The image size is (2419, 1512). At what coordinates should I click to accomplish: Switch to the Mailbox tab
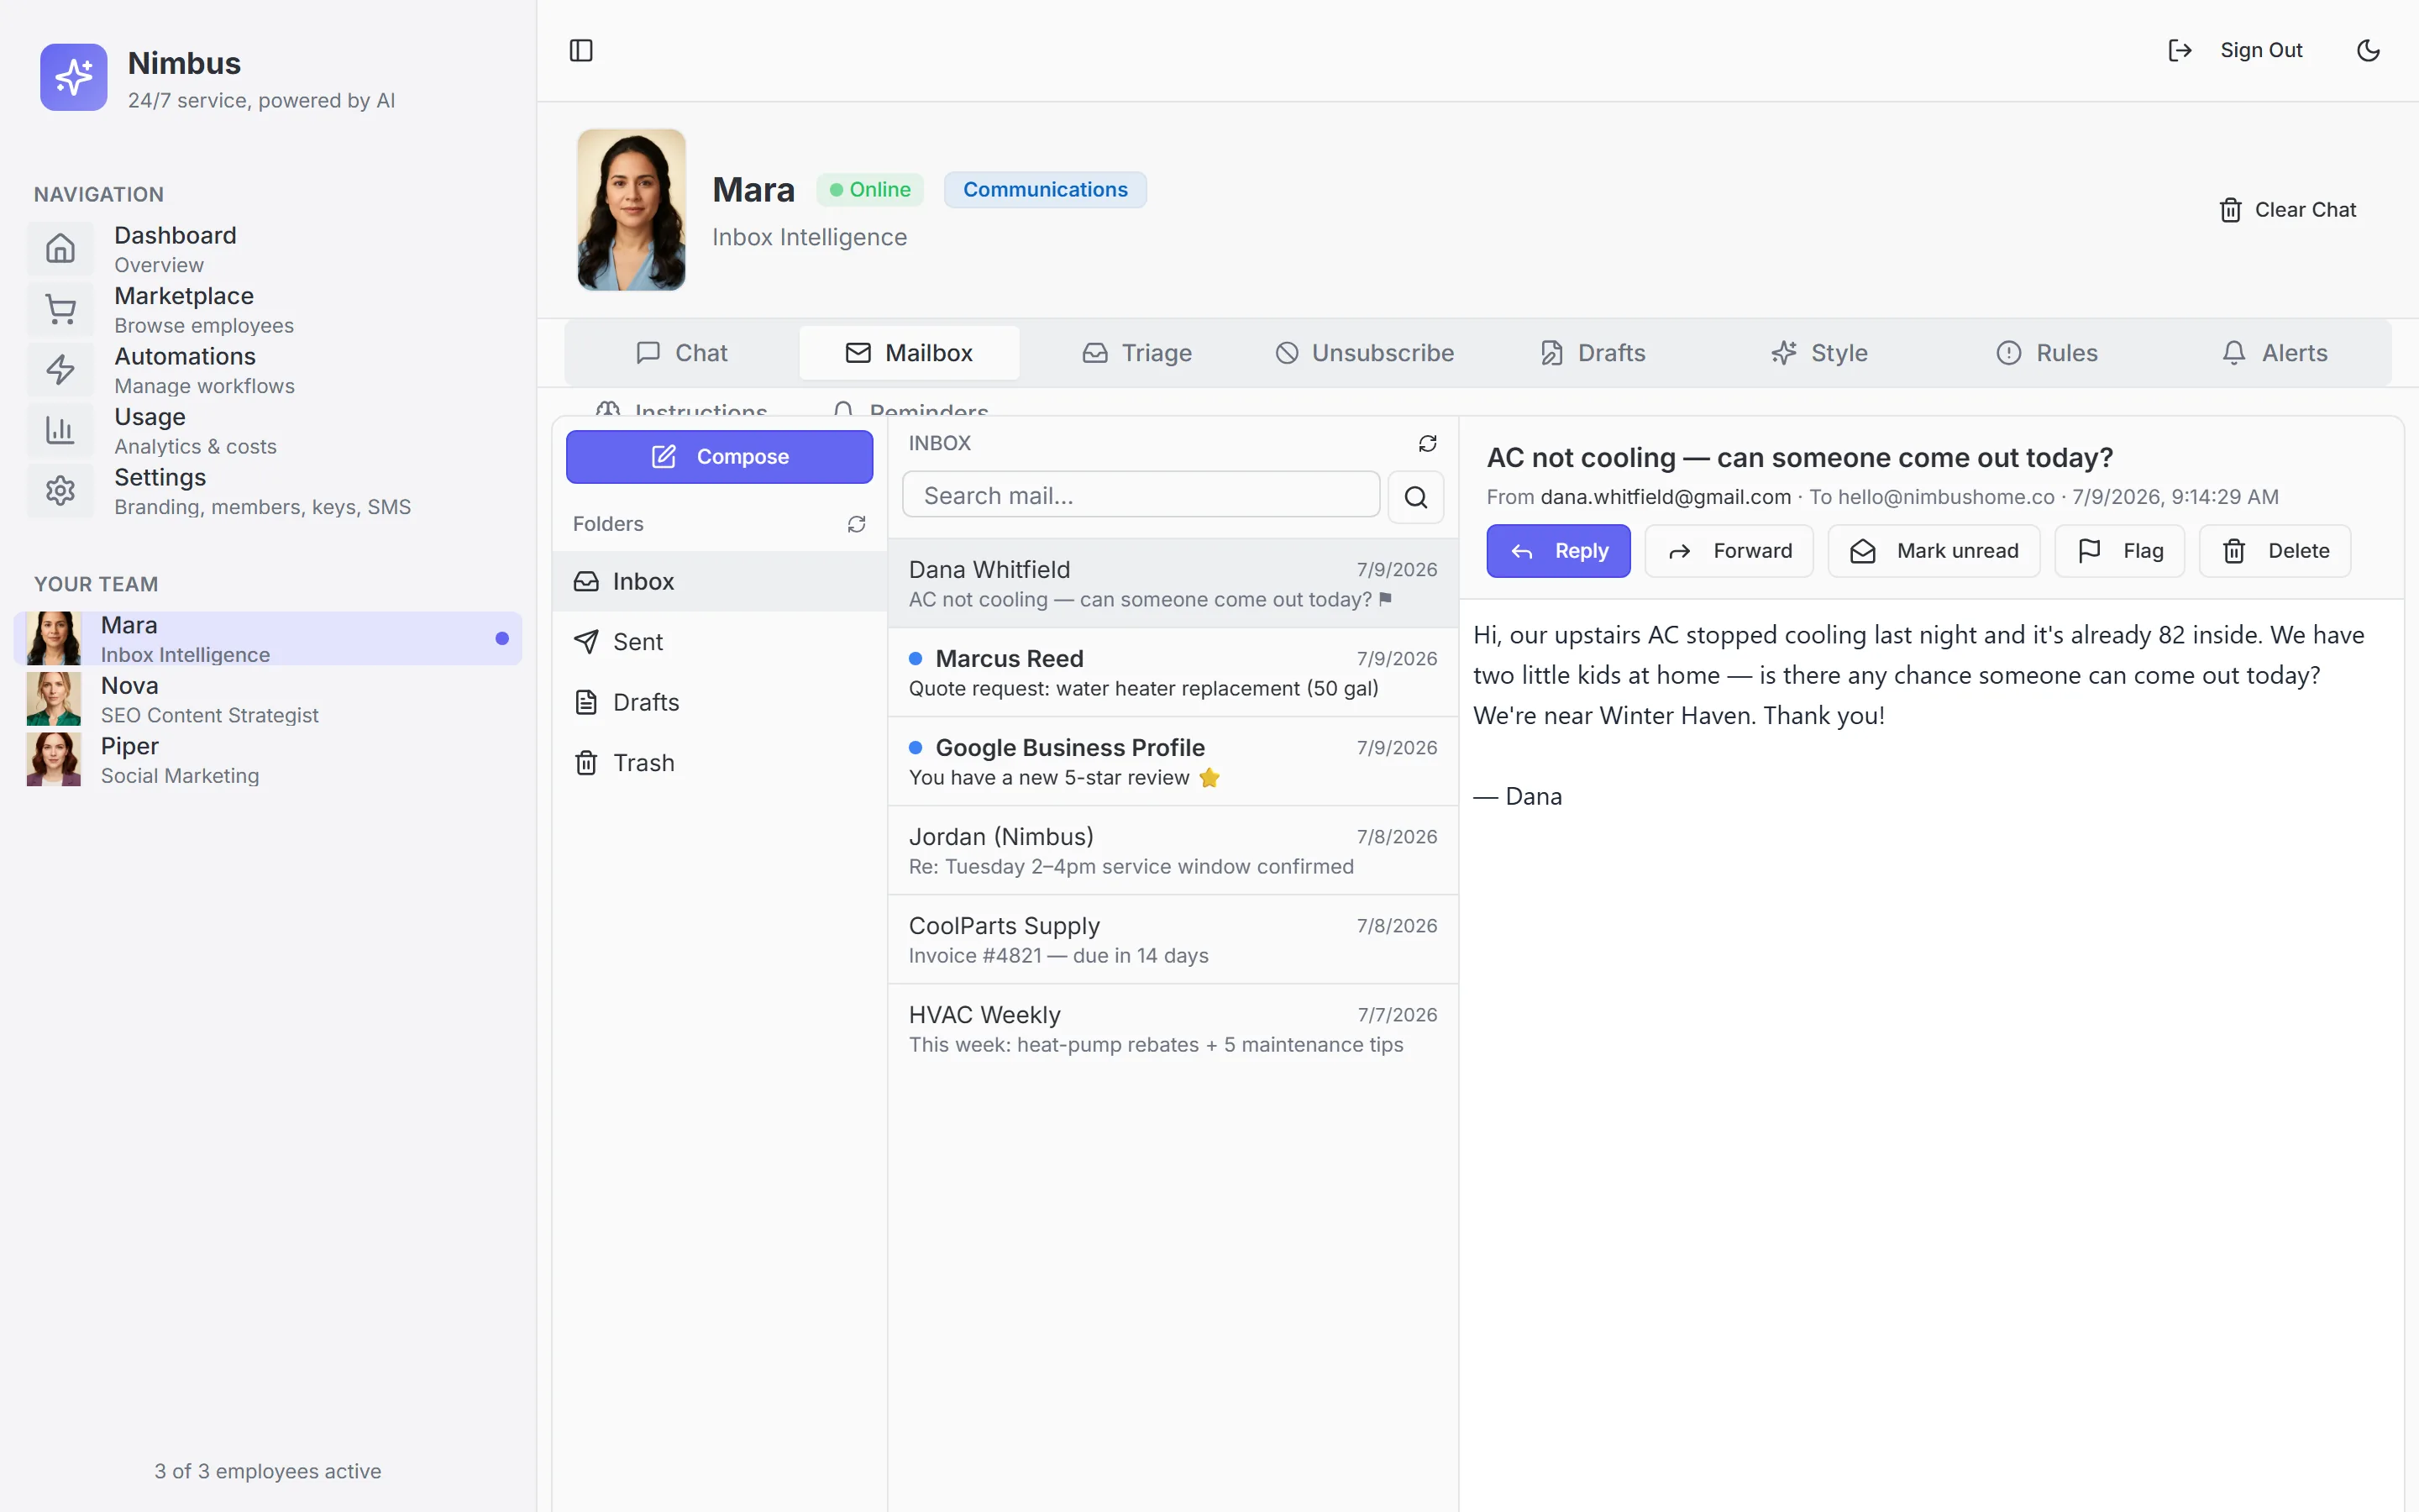909,353
